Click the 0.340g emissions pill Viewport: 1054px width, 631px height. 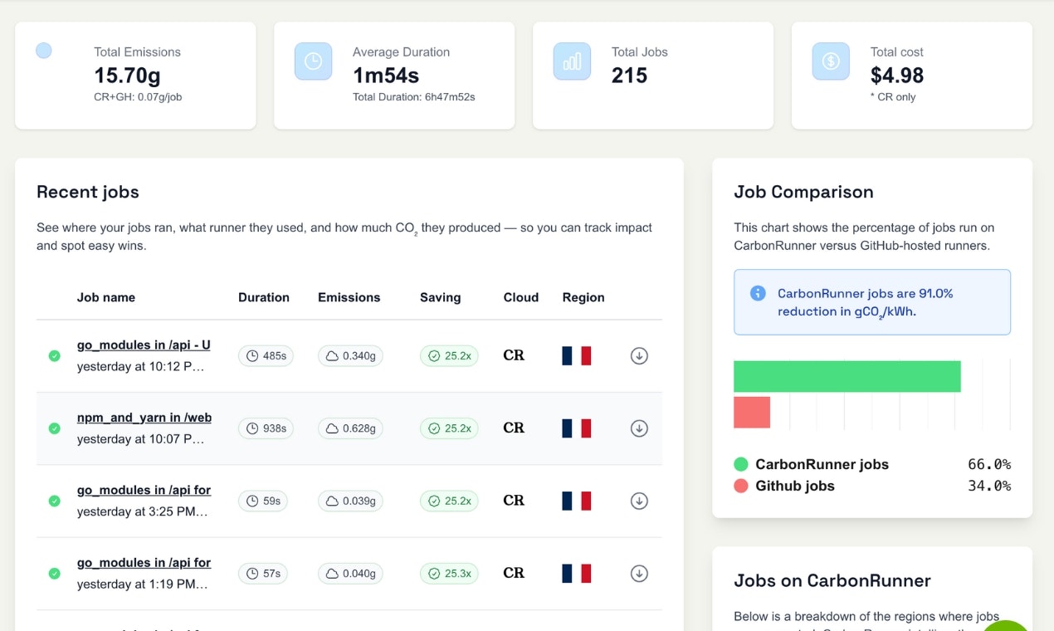coord(350,356)
